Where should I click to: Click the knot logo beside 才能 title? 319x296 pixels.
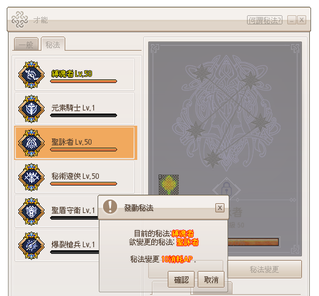point(20,20)
